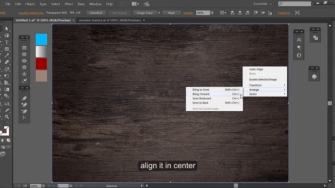Select the Lasso tool
Screen dimensions: 335x188
7,36
